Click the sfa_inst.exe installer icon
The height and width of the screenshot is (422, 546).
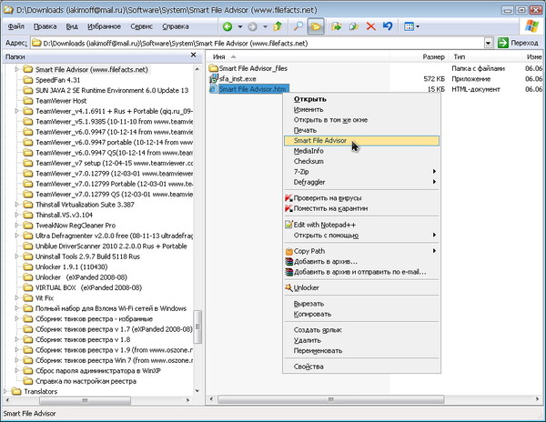pos(213,78)
